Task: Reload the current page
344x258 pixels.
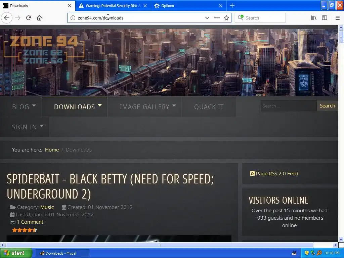Action: [29, 18]
